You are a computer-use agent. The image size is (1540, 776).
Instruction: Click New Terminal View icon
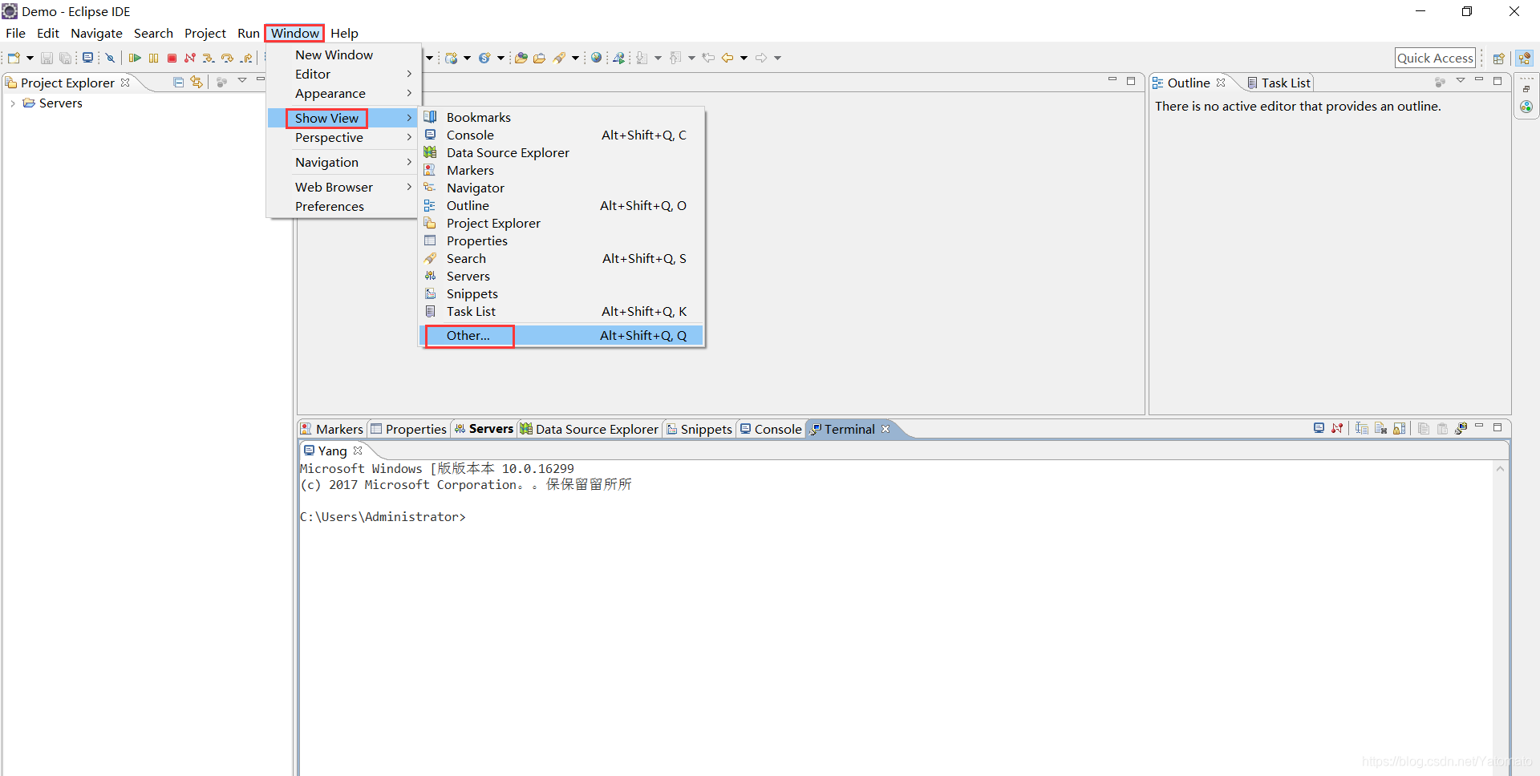coord(1461,428)
